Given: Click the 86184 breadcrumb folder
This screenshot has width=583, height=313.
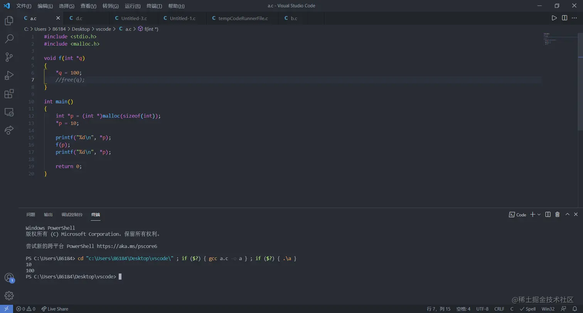Looking at the screenshot, I should click(x=59, y=29).
